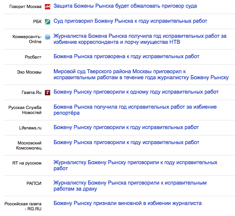
Task: Open Российская газета headline признали виновной
Action: coord(128,203)
